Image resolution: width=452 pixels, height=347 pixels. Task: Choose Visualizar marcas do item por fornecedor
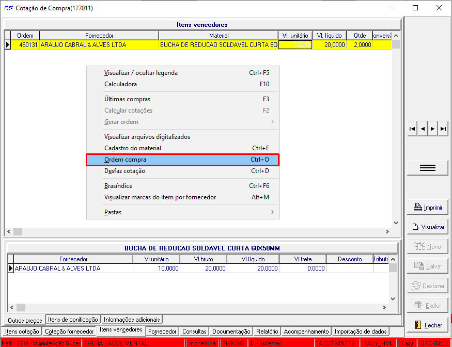[183, 197]
